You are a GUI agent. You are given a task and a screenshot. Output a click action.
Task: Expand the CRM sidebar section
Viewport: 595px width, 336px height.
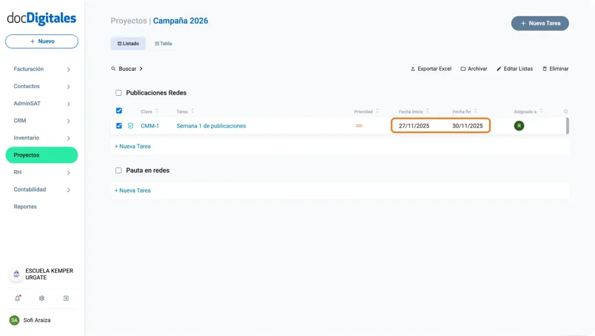pos(41,120)
